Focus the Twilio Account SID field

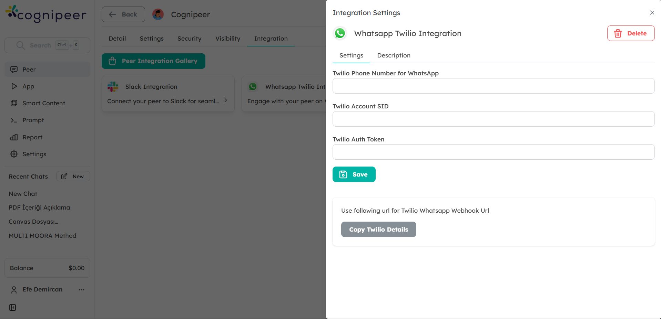coord(493,119)
